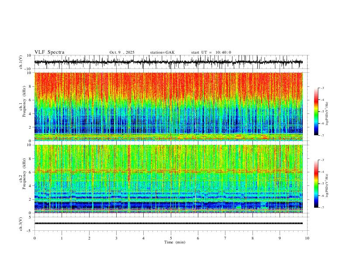Click tick label "2" on the time axis
This screenshot has width=346, height=267.
(89, 238)
